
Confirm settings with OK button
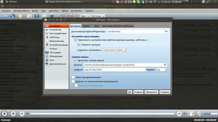(x=129, y=92)
